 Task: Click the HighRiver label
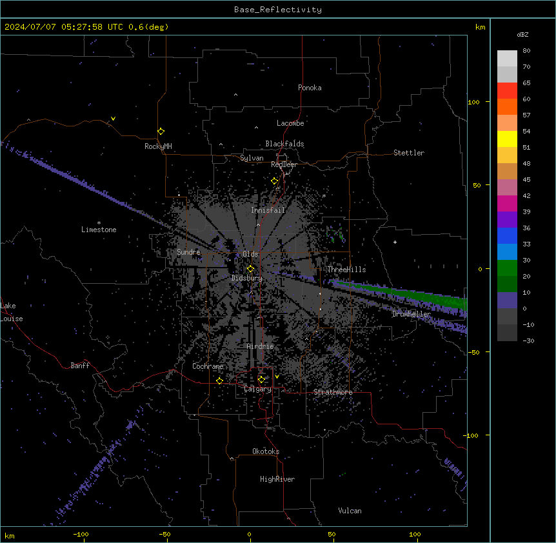(277, 479)
